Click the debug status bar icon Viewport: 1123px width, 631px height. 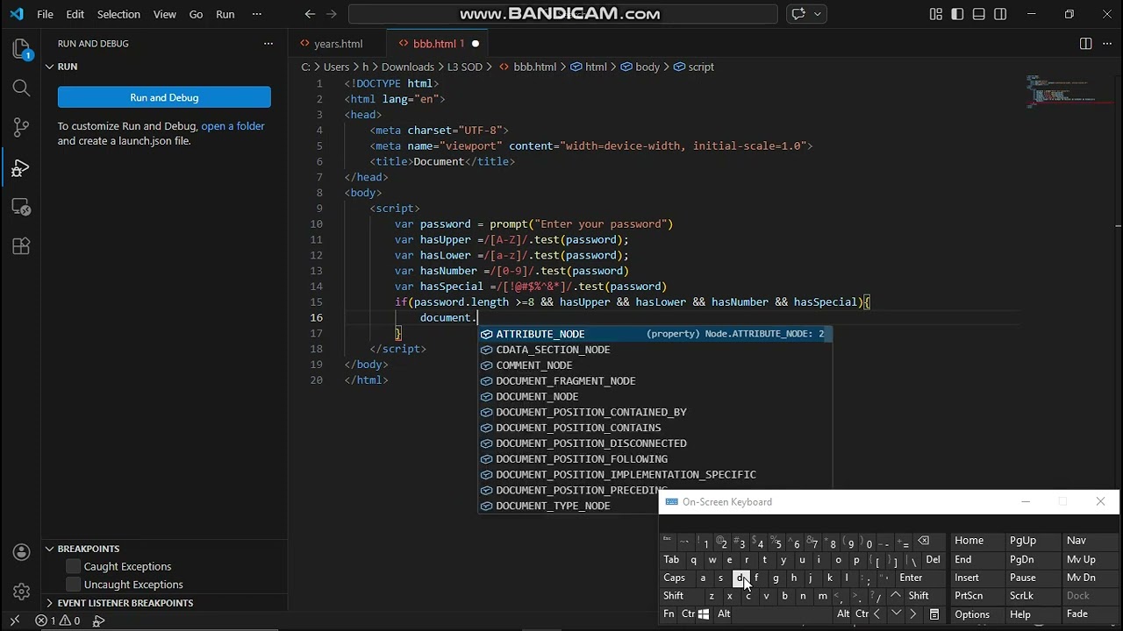click(x=98, y=620)
